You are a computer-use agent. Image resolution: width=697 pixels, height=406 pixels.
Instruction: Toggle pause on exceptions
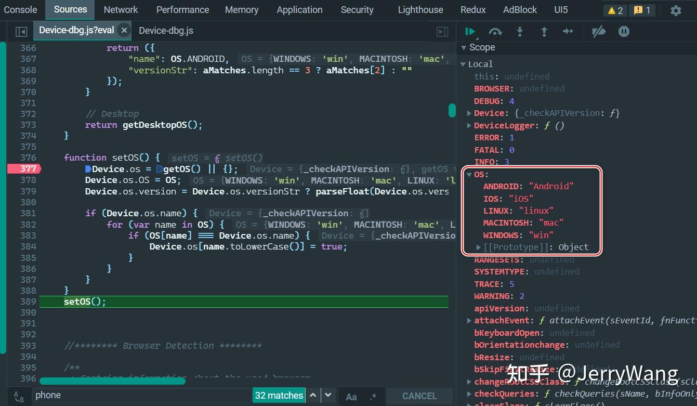pos(624,32)
